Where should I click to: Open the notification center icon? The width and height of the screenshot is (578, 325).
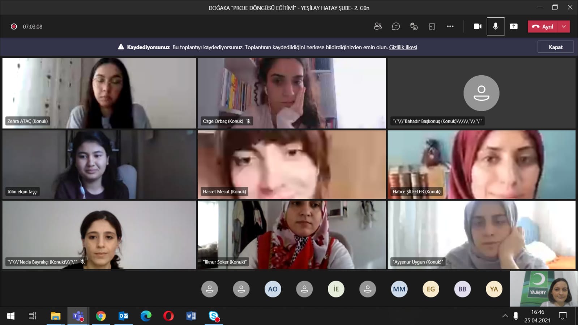coord(563,316)
